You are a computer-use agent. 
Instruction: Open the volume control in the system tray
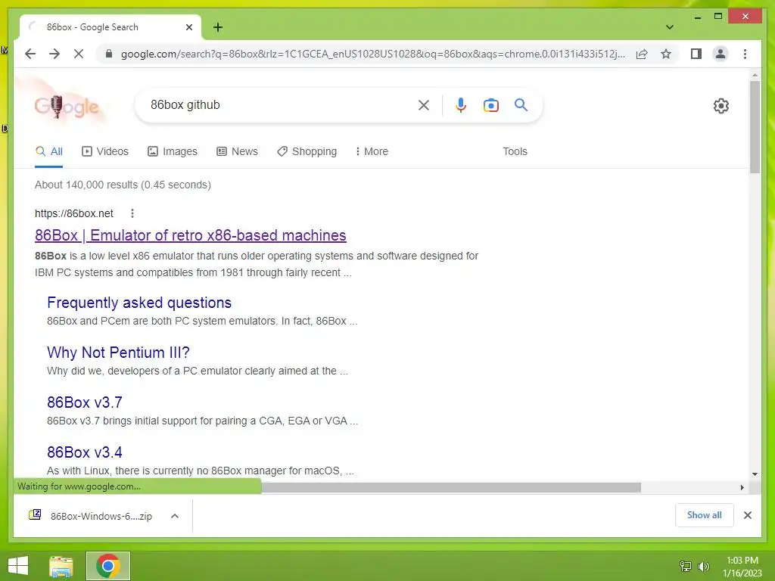point(703,566)
